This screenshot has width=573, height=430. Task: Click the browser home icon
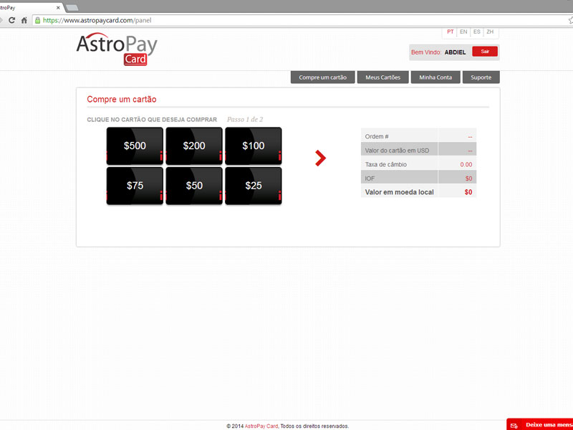click(24, 20)
